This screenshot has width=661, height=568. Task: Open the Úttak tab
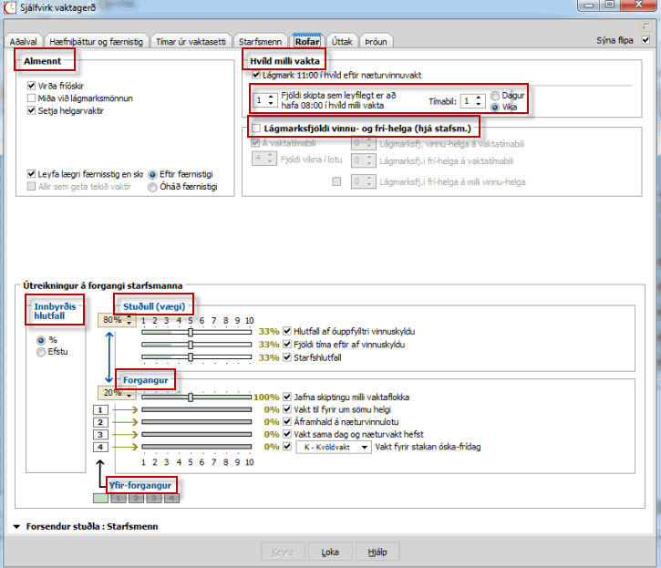pos(342,42)
